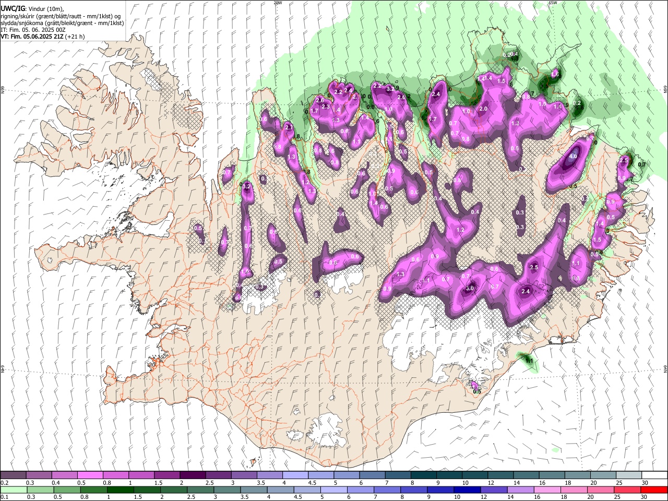
Task: Click the '(+21 h)' forecast offset text
Action: (x=76, y=37)
